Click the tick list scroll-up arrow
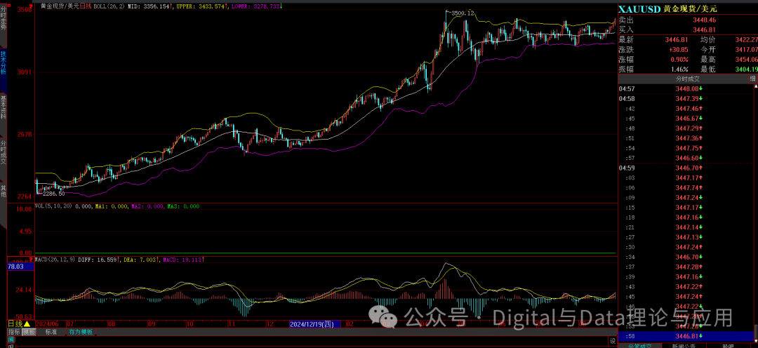Screen dimensions: 758x348 (755, 86)
